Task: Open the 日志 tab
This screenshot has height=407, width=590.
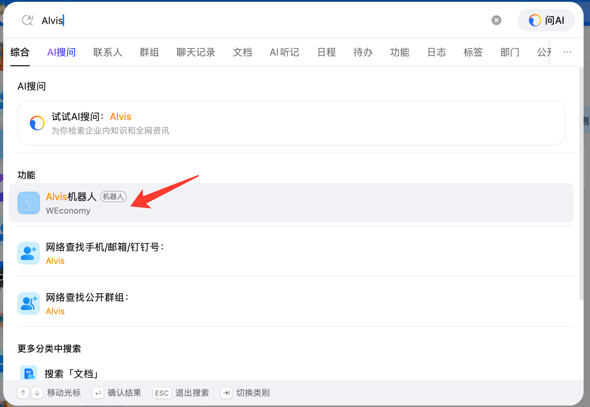Action: (x=437, y=52)
